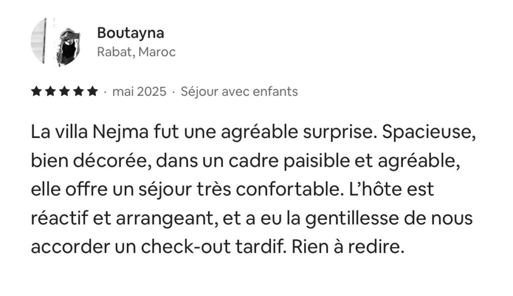Open the reviewer name Boutayna
The image size is (513, 296).
[x=130, y=33]
